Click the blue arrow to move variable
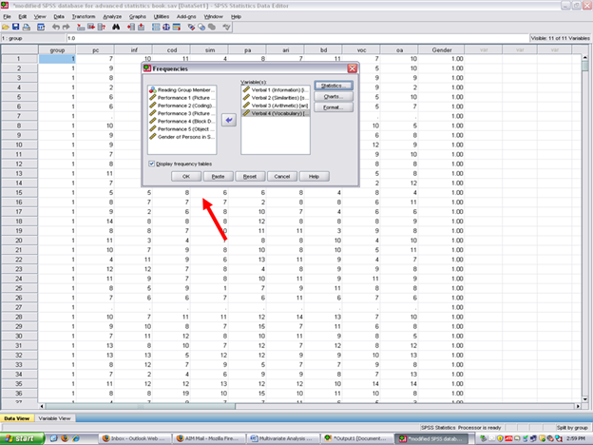This screenshot has height=445, width=593. click(x=227, y=119)
